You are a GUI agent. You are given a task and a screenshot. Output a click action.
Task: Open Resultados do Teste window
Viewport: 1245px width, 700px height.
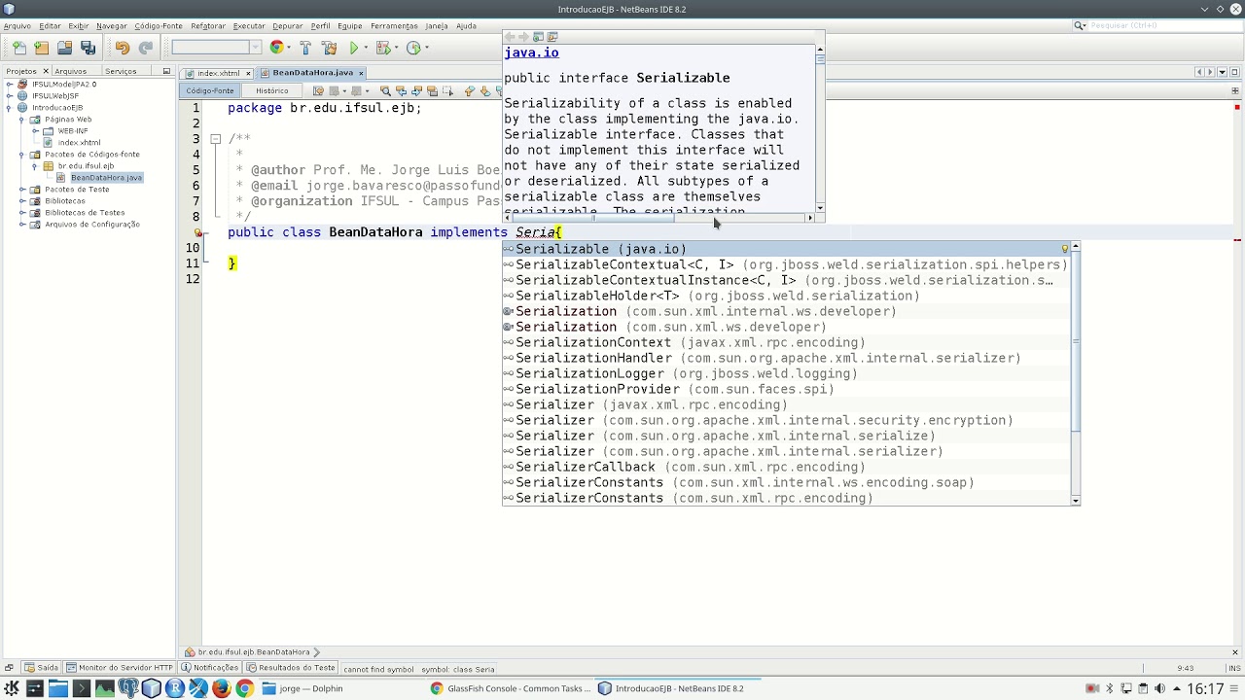click(291, 668)
